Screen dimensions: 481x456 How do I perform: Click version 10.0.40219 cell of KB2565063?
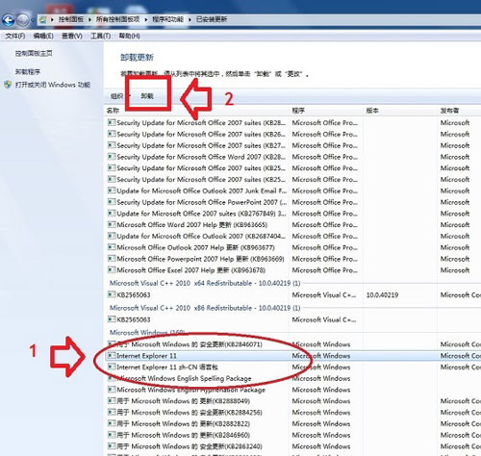click(382, 294)
